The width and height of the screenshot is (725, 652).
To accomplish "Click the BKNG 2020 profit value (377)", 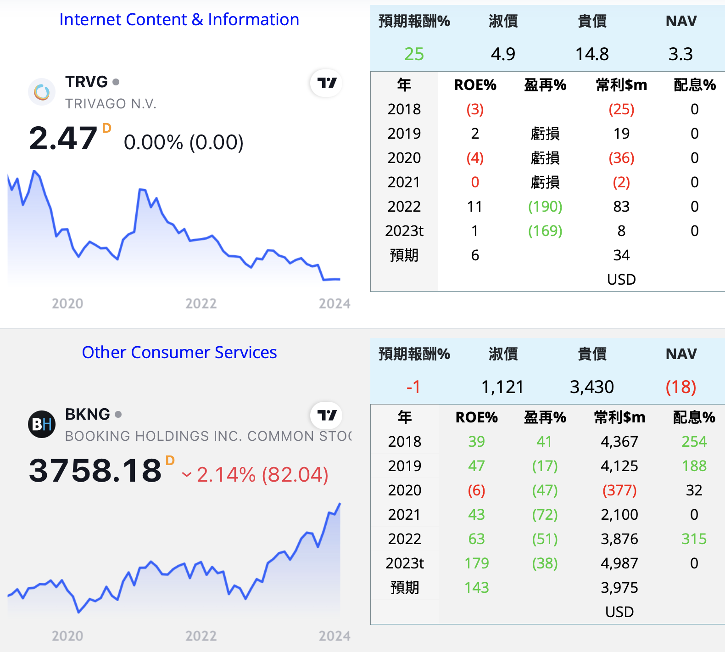I will point(619,490).
